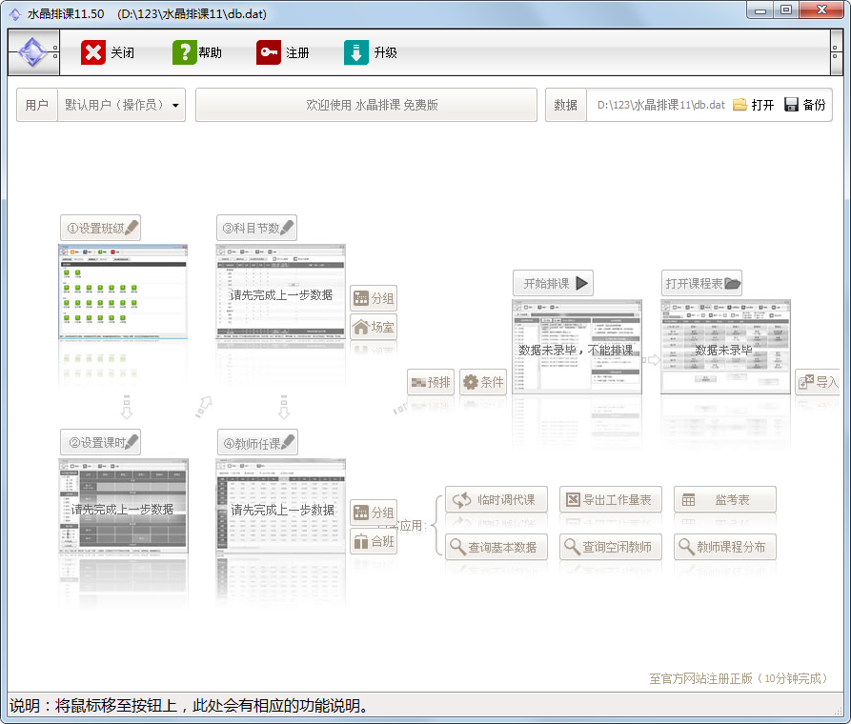Open timetable with 打开课程表 folder button
Screen dimensions: 851x724
pyautogui.click(x=701, y=283)
